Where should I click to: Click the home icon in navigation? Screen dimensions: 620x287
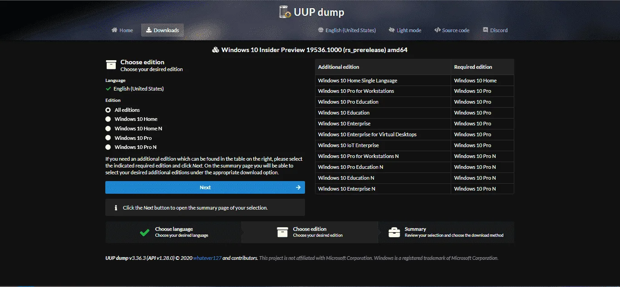tap(114, 30)
